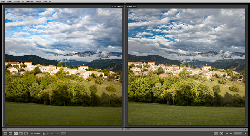Click the Swap select and candidate icon
The image size is (250, 136).
pos(216,133)
